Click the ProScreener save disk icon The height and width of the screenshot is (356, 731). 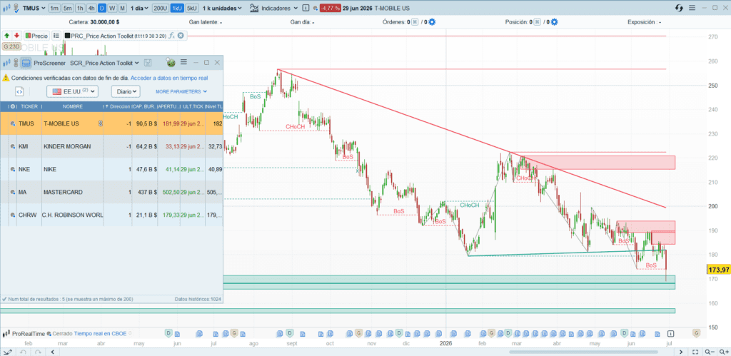[148, 63]
